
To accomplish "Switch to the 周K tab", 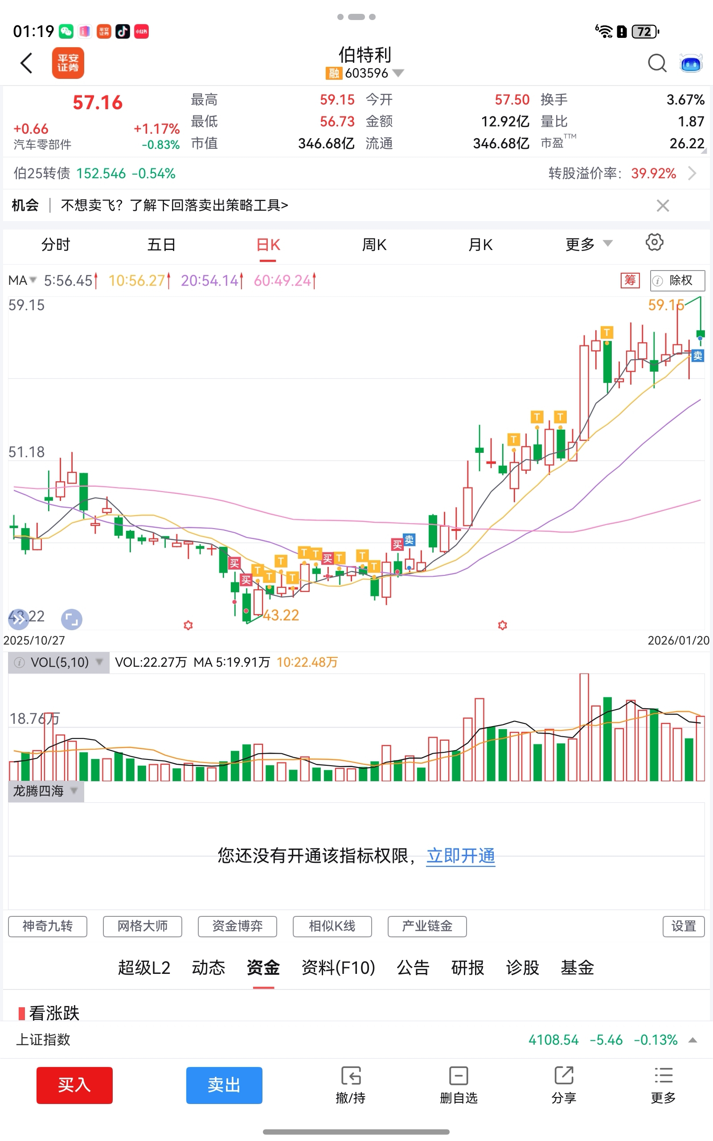I will coord(374,245).
